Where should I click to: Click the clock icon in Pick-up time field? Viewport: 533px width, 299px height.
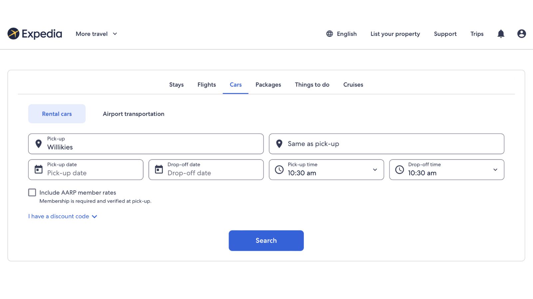[x=280, y=169]
